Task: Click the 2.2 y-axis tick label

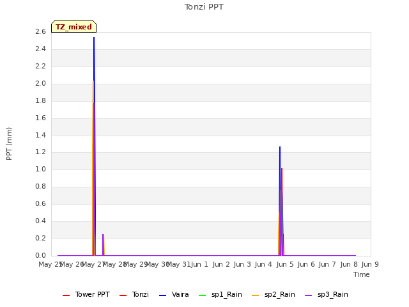Action: coord(40,66)
